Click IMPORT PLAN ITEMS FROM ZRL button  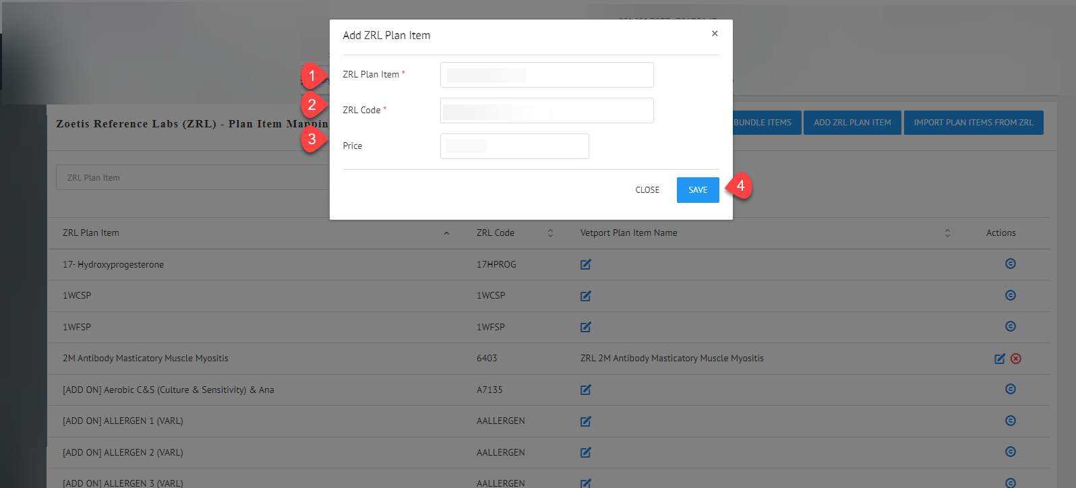point(974,123)
